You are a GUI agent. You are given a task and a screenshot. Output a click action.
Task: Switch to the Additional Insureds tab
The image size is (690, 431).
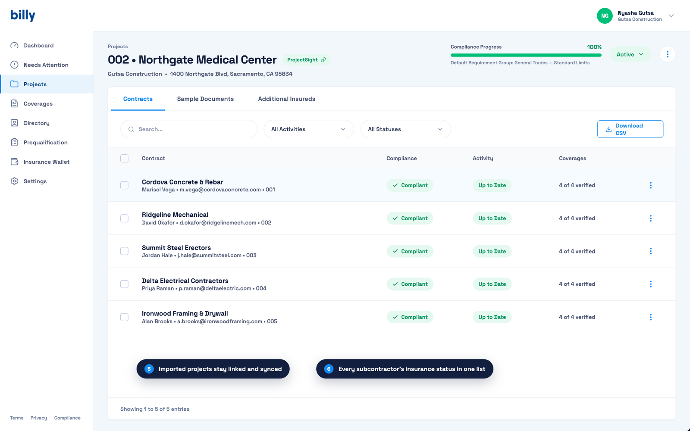[287, 99]
